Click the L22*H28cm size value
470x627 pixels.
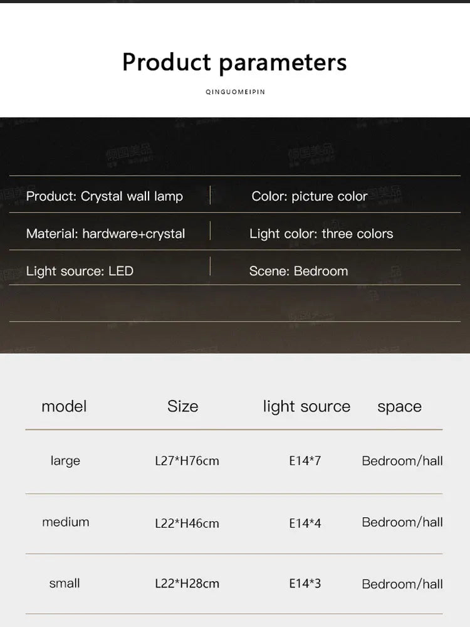tap(187, 584)
